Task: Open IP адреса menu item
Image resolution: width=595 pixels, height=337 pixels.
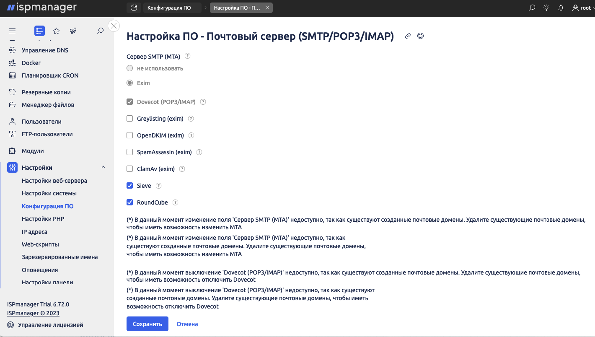Action: [x=34, y=232]
